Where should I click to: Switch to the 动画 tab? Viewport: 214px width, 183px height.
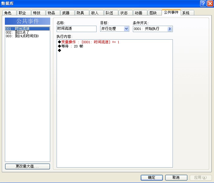[140, 13]
